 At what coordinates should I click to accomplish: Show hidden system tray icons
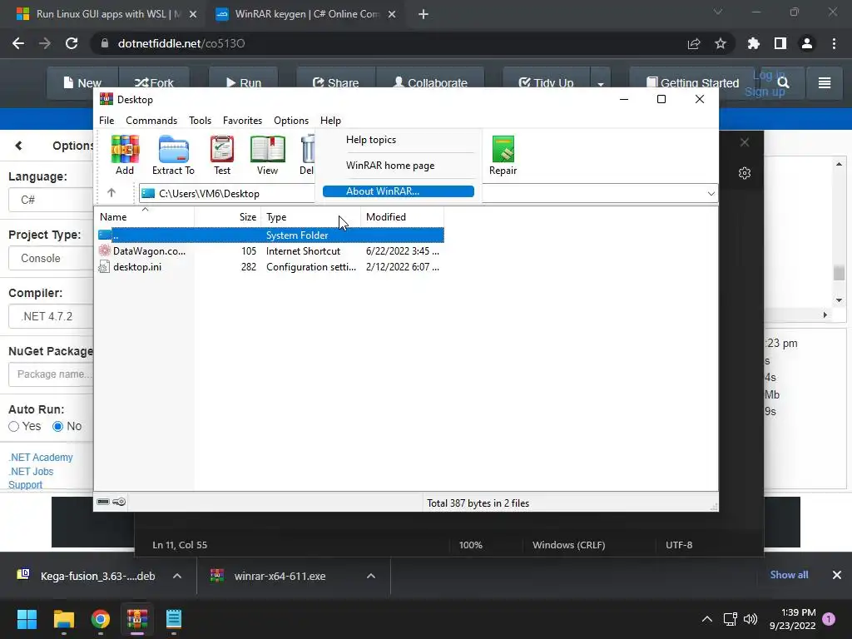(707, 619)
